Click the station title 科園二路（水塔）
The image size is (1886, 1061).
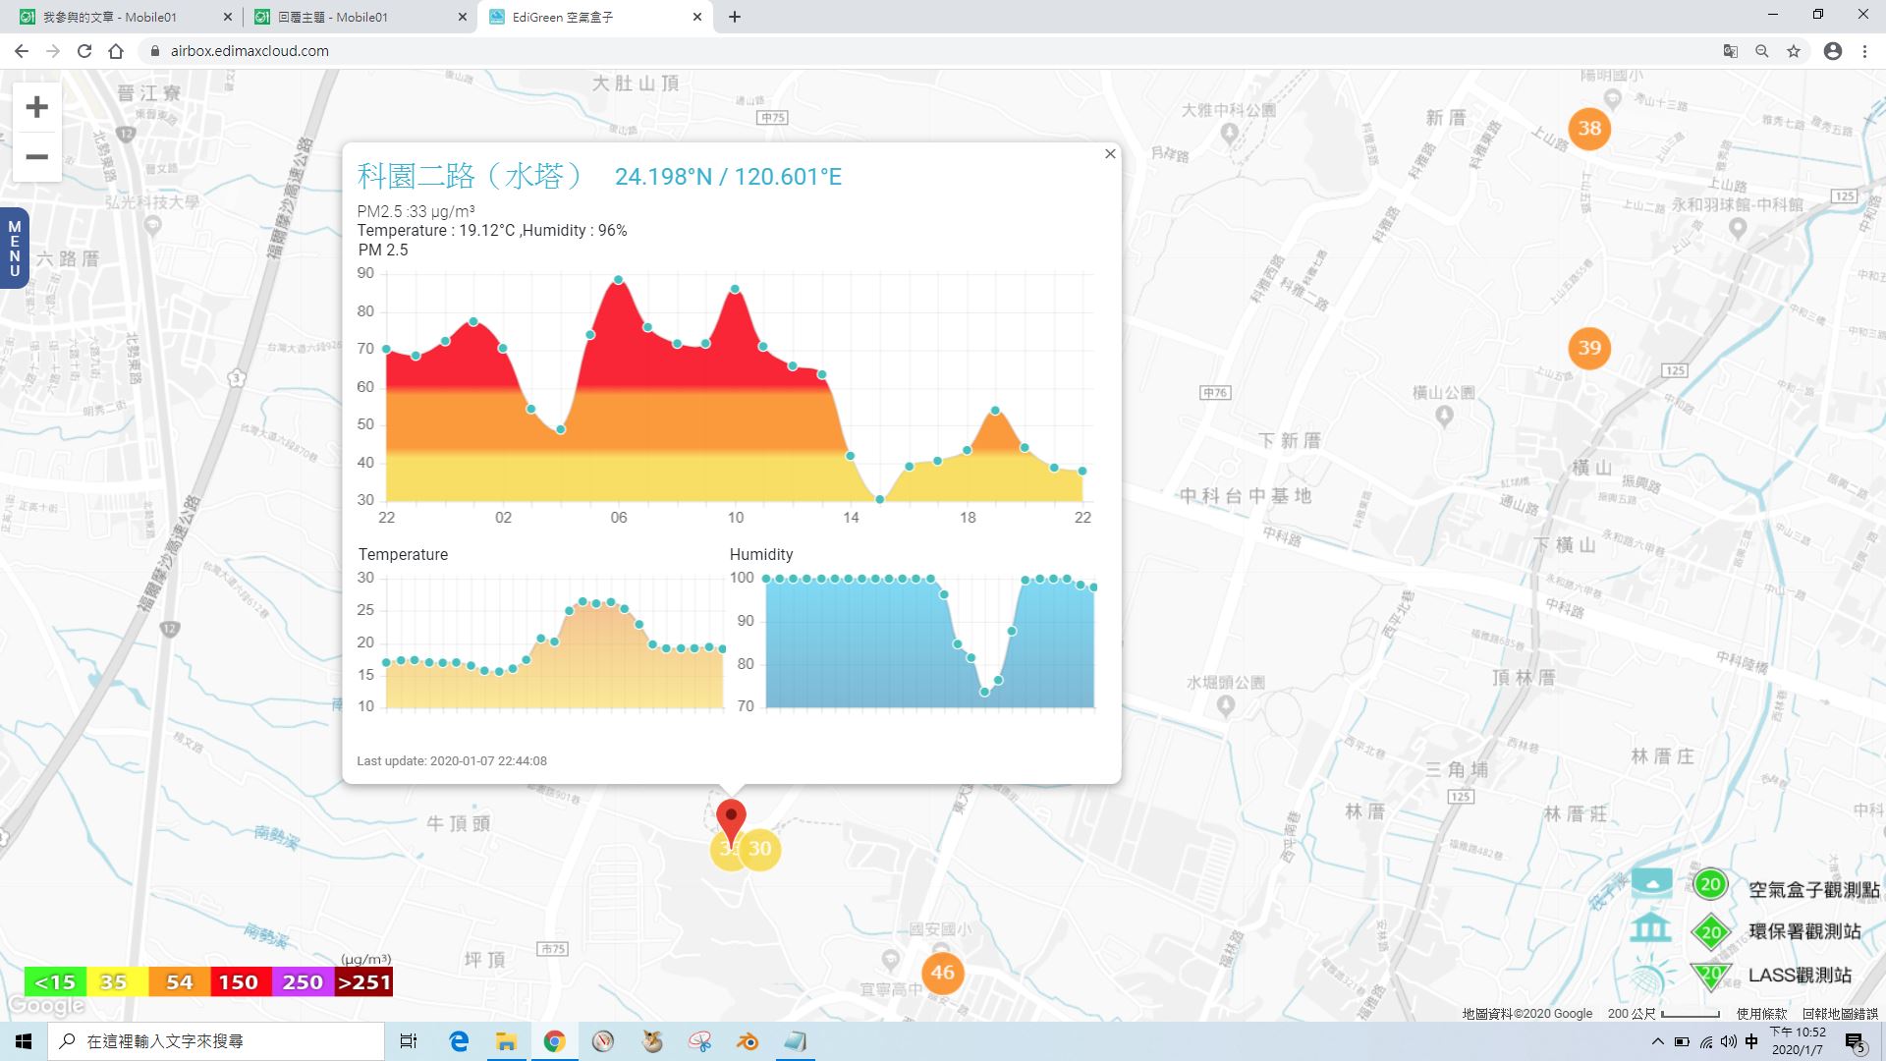point(470,176)
